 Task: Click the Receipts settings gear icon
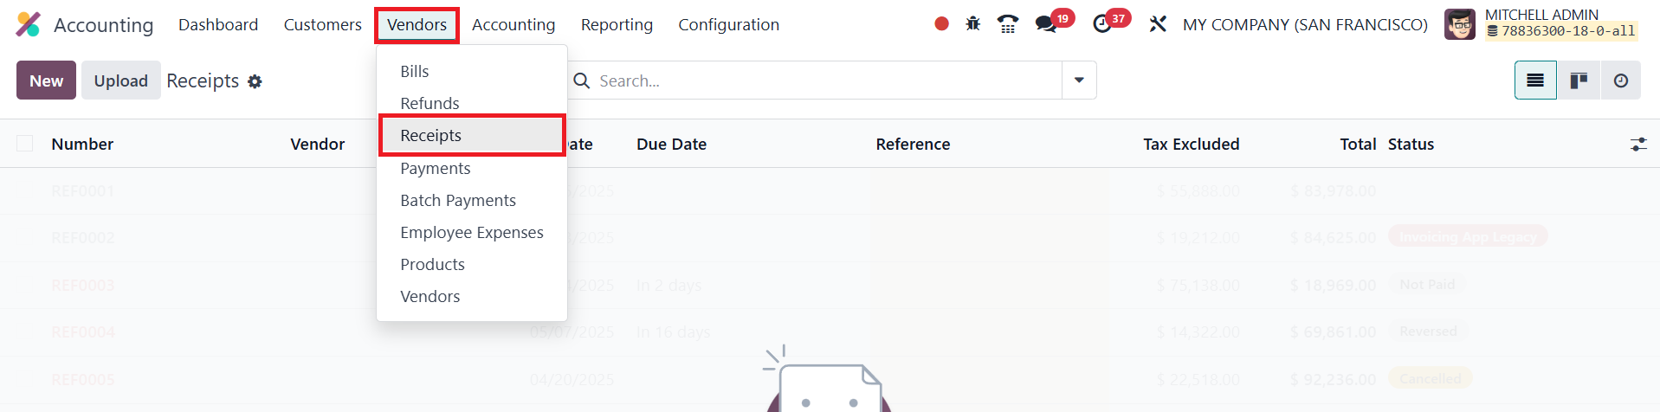point(255,81)
